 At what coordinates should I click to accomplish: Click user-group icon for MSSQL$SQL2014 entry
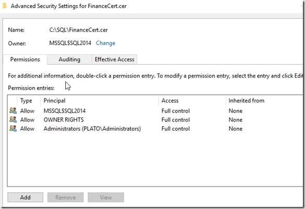click(13, 110)
